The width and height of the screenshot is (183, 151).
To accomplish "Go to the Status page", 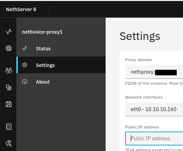I will [61, 49].
